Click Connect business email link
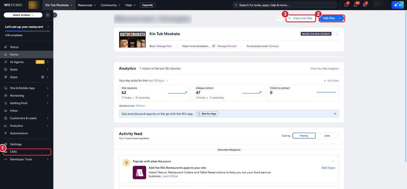Viewport: 407px width, 189px height. point(274,46)
